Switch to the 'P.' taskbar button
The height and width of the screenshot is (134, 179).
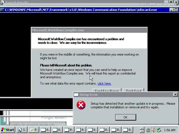click(x=34, y=130)
